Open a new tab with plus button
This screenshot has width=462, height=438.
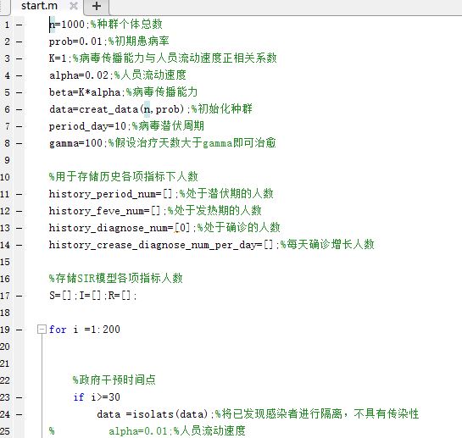click(x=97, y=6)
